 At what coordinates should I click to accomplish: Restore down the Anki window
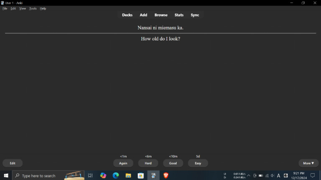303,3
